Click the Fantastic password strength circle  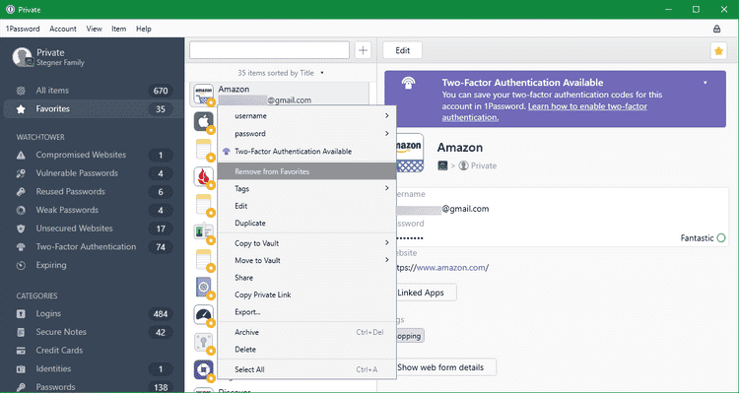point(721,238)
